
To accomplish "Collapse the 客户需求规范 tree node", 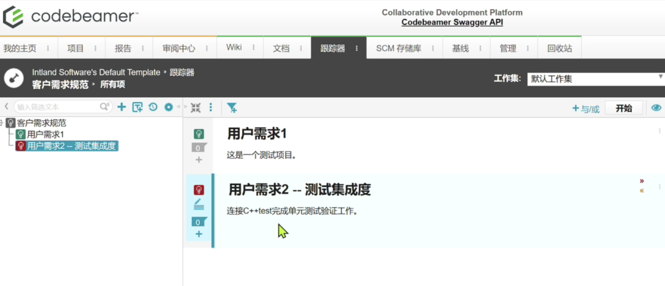I will (2, 123).
